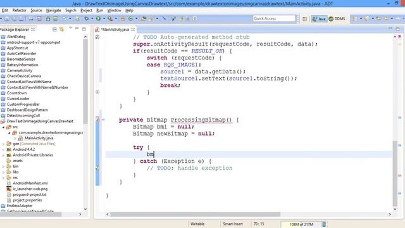405x228 pixels.
Task: Expand the gen Generated Java Files folder
Action: pyautogui.click(x=3, y=144)
